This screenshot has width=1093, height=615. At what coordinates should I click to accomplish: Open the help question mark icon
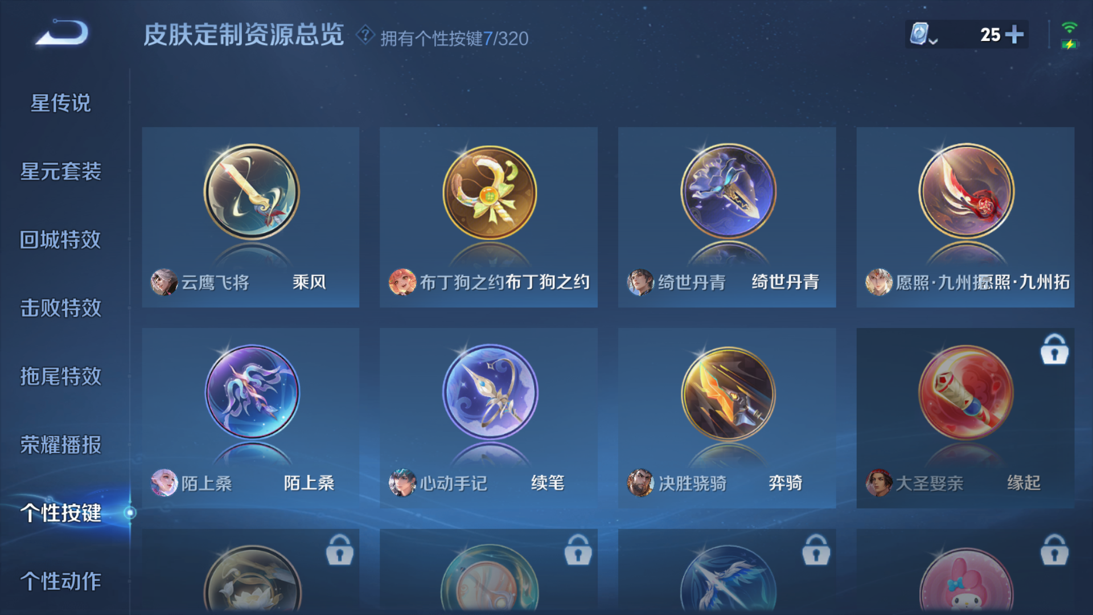click(x=365, y=35)
